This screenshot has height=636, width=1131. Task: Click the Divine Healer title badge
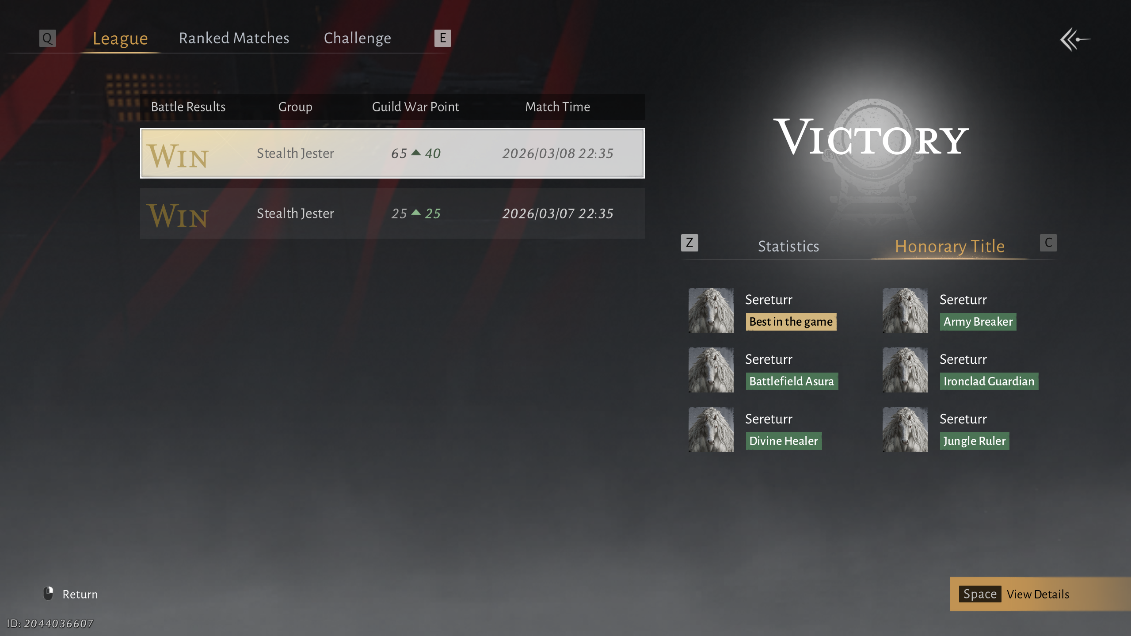pyautogui.click(x=783, y=441)
